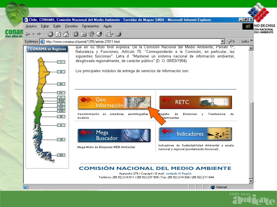The width and height of the screenshot is (277, 207).
Task: Select region V on the Chile map
Action: 61,97
